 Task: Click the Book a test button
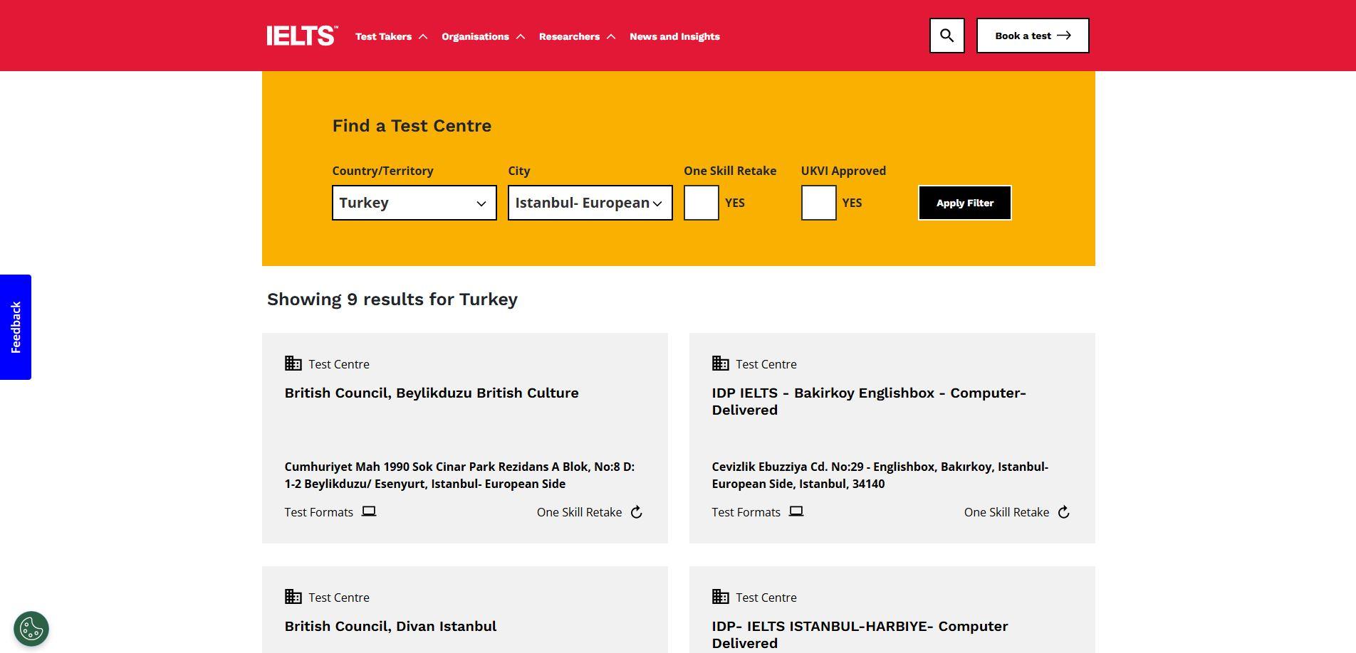[1033, 36]
